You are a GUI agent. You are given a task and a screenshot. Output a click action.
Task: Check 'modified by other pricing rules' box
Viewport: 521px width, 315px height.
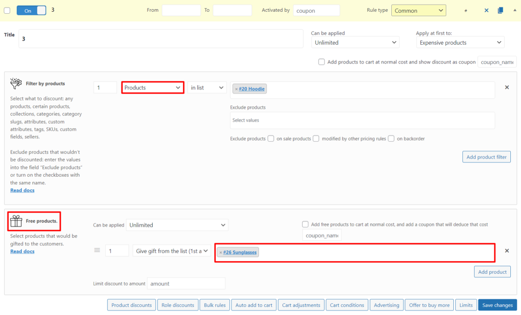(316, 138)
